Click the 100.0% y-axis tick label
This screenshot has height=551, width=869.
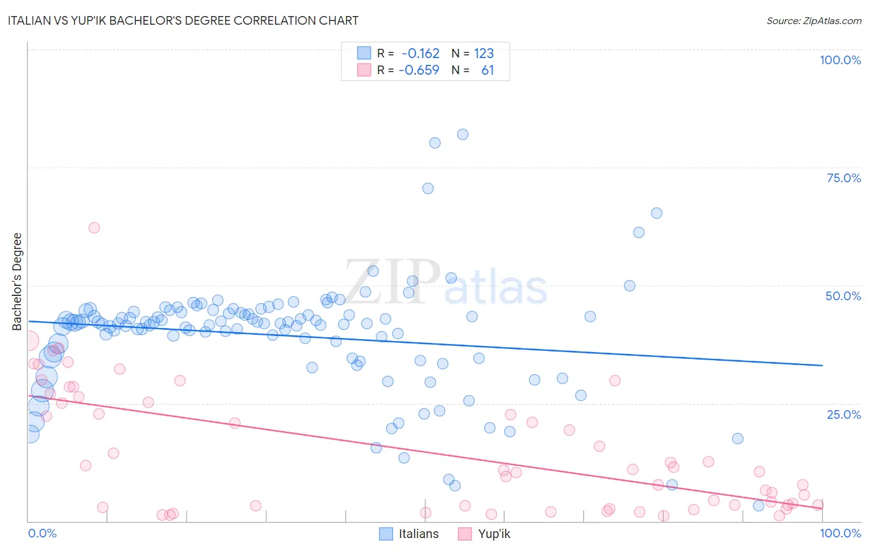[841, 60]
